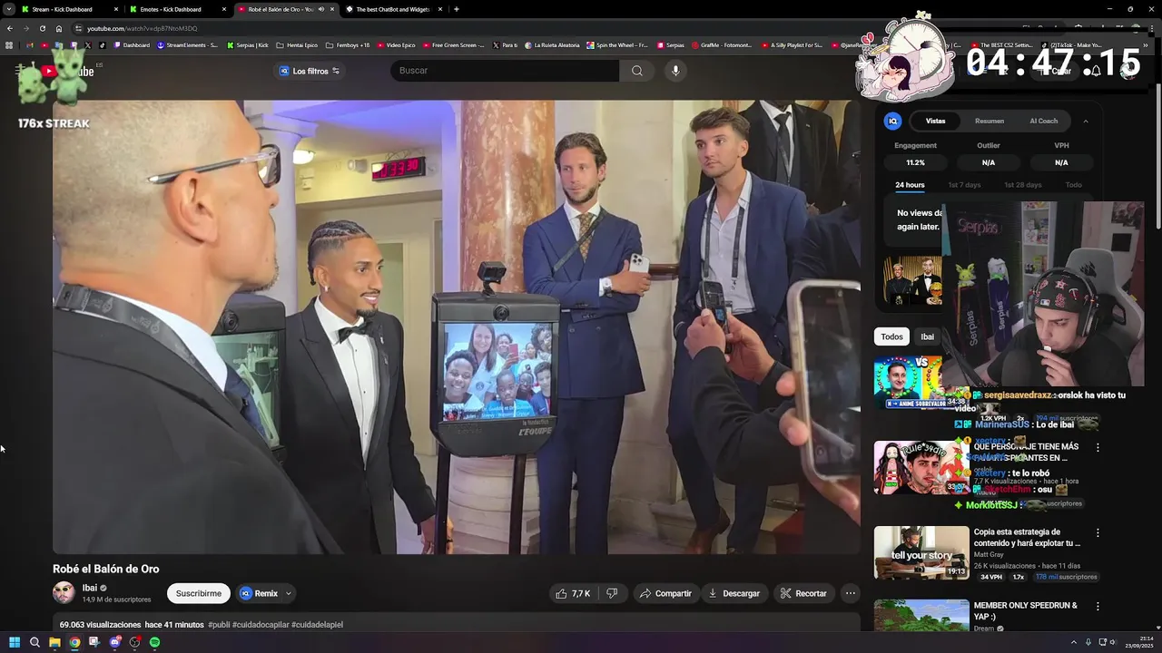Click the IQ logo in the side panel
This screenshot has height=653, width=1162.
coord(893,121)
